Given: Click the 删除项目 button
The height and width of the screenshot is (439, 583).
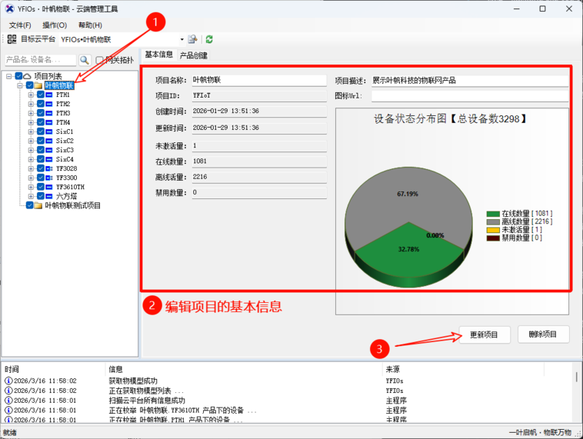Looking at the screenshot, I should [x=543, y=334].
